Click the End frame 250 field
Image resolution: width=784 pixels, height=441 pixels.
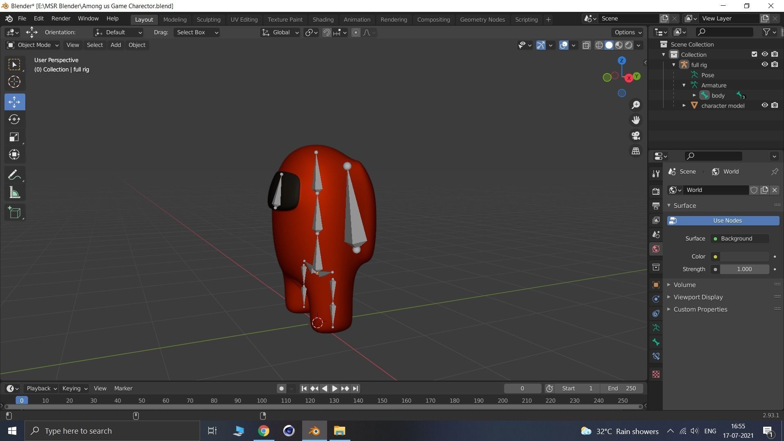(x=622, y=389)
